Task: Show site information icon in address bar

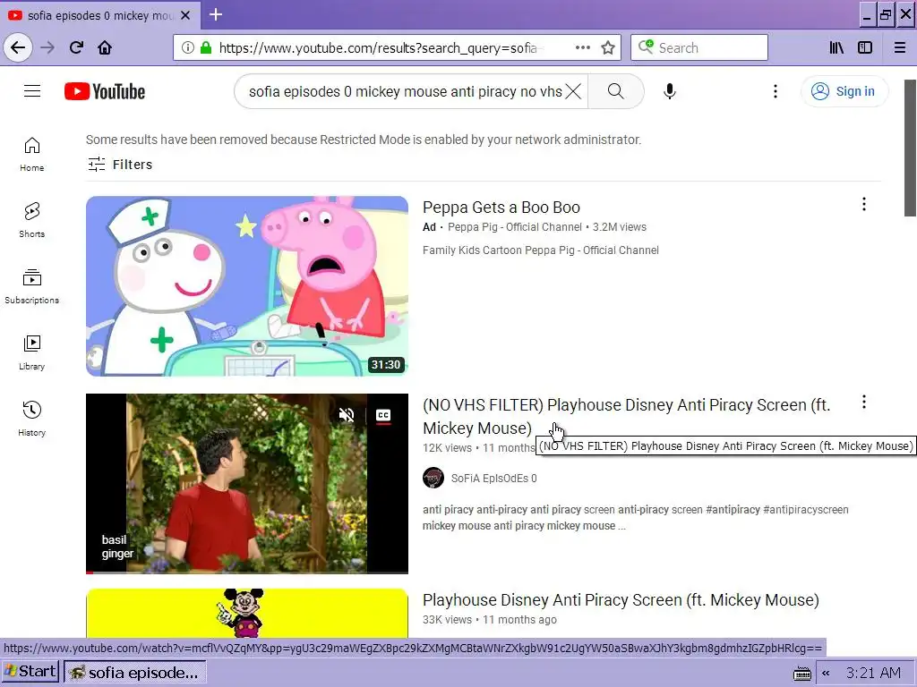Action: coord(188,47)
